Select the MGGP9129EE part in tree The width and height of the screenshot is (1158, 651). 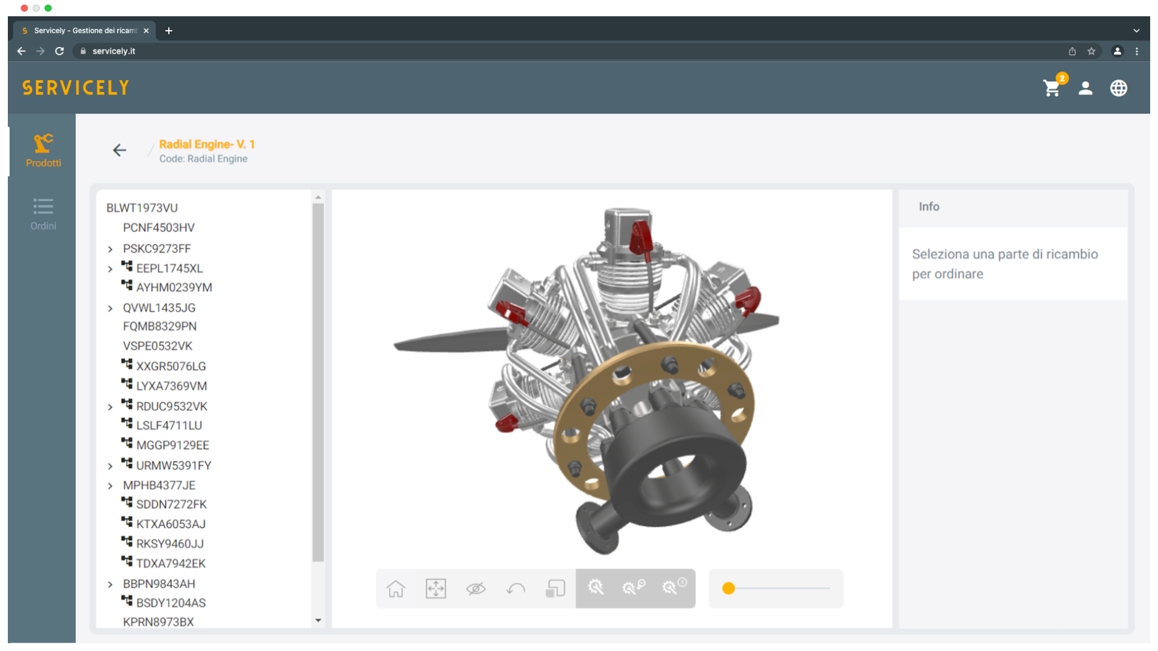[x=172, y=445]
